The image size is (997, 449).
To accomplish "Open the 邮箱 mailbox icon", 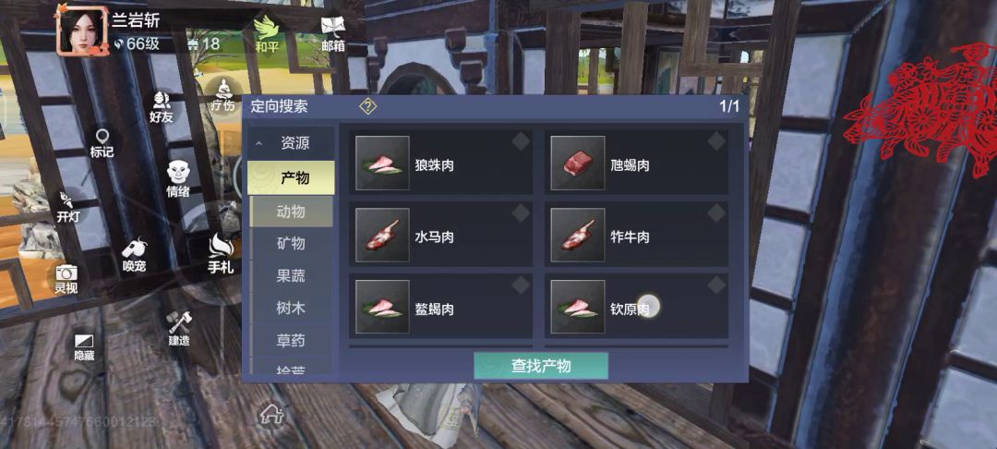I will [x=333, y=35].
